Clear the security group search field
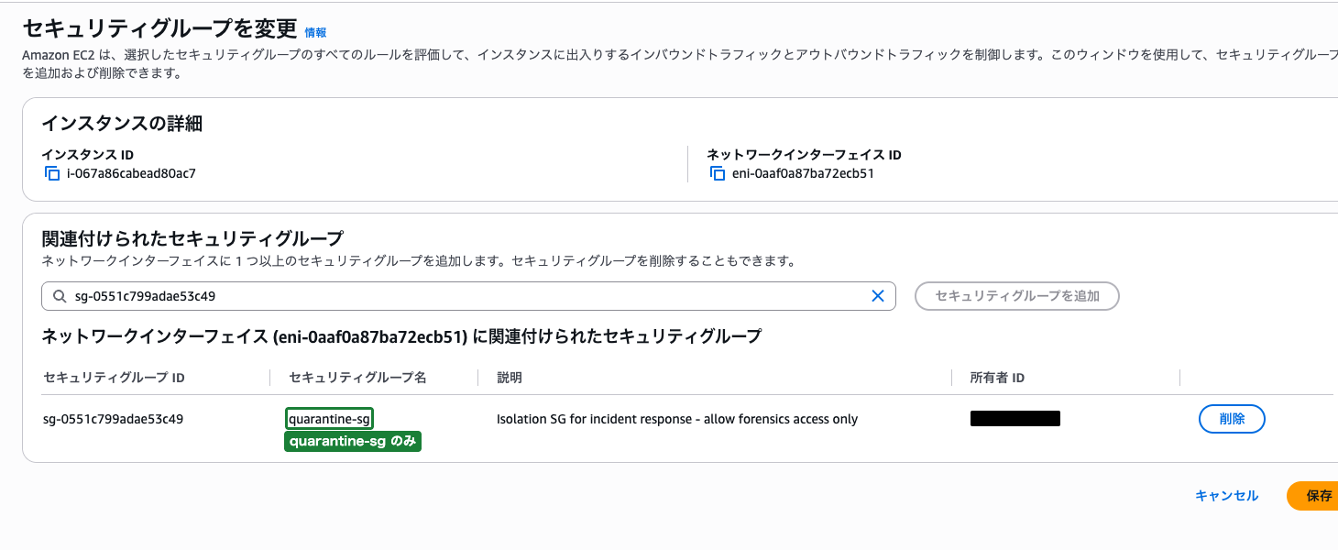This screenshot has width=1338, height=550. click(877, 296)
